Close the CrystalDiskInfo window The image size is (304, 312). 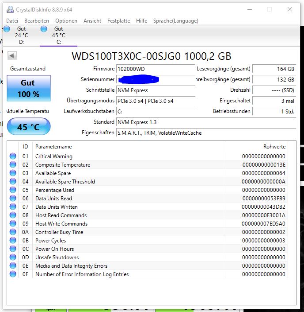click(290, 9)
